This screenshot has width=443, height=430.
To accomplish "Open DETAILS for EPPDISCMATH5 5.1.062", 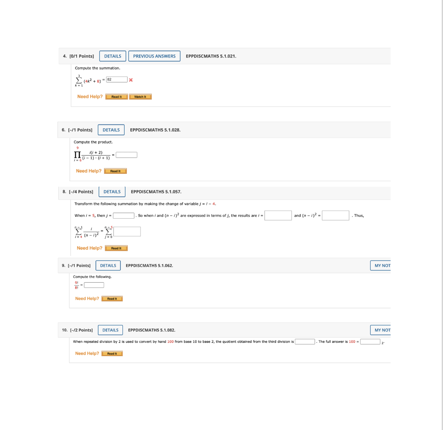I will pos(108,265).
